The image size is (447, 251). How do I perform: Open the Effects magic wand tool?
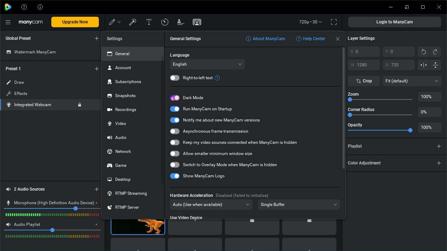133,22
